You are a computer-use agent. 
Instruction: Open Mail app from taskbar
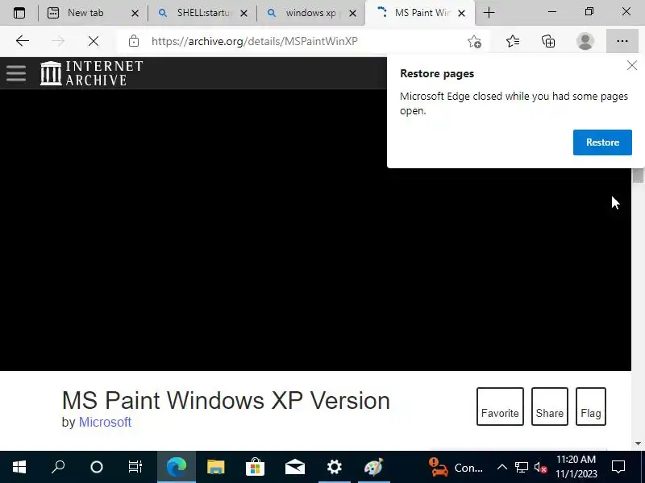(x=294, y=467)
